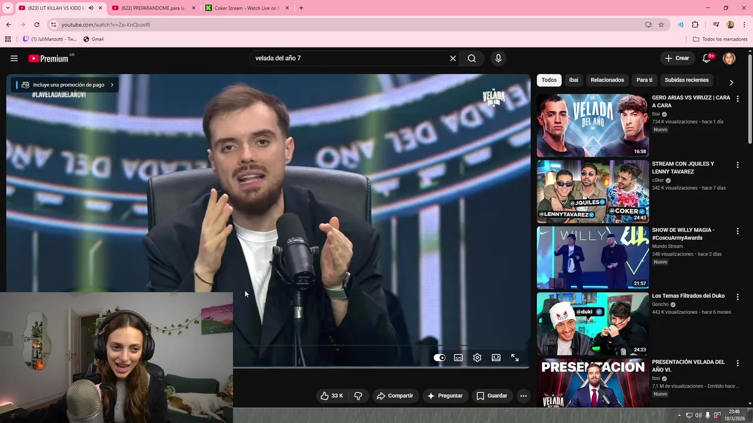Screen dimensions: 753x423
Task: Open the Chrome profile avatar
Action: pos(730,25)
